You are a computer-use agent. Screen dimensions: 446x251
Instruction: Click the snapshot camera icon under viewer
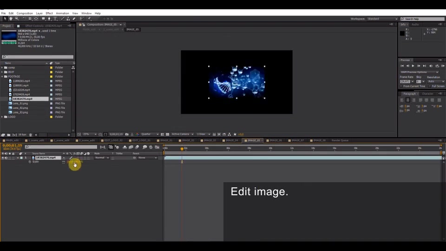[x=127, y=134]
